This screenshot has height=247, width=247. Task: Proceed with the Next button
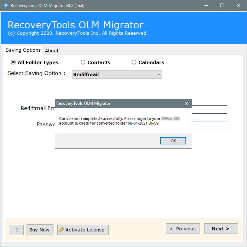(221, 229)
